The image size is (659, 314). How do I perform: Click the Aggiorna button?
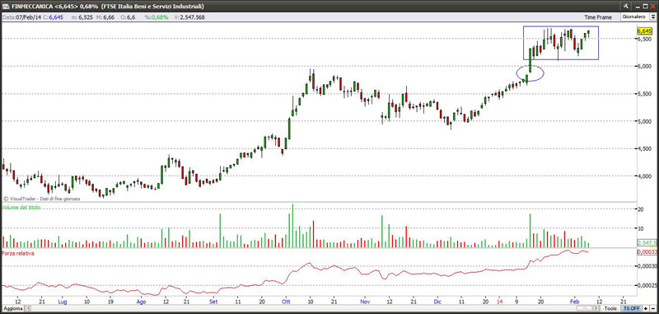pos(12,308)
